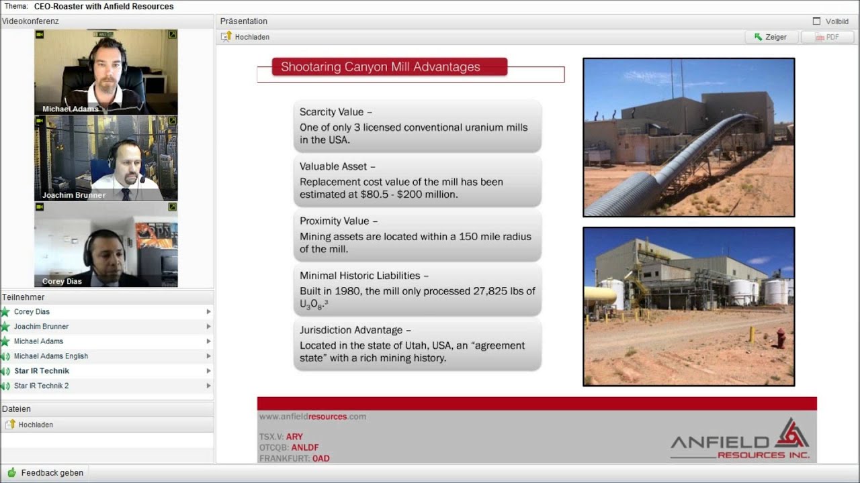Click expand icon on Michael Adams video
This screenshot has height=483, width=860.
(x=173, y=34)
